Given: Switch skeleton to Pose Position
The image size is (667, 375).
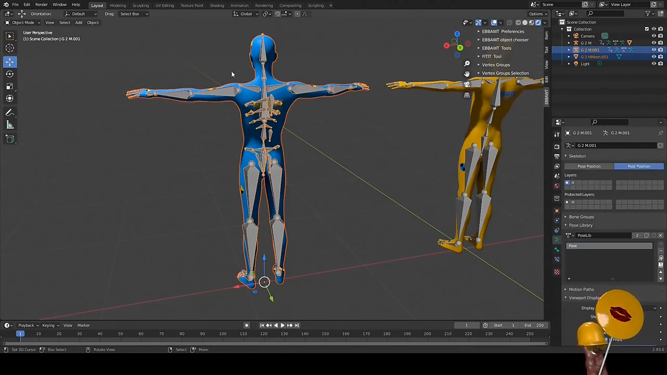Looking at the screenshot, I should pyautogui.click(x=588, y=166).
